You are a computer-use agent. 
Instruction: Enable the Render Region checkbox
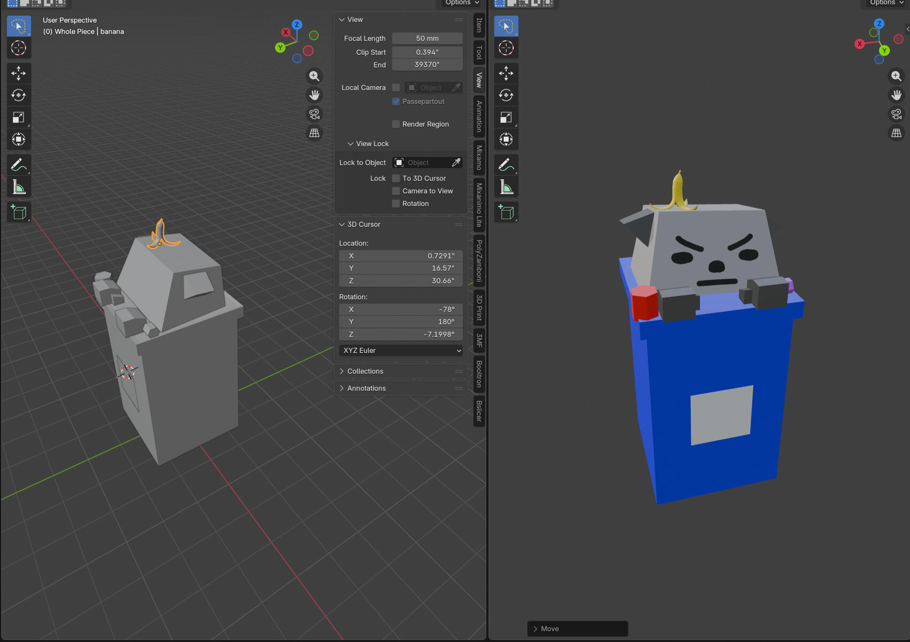(x=396, y=124)
